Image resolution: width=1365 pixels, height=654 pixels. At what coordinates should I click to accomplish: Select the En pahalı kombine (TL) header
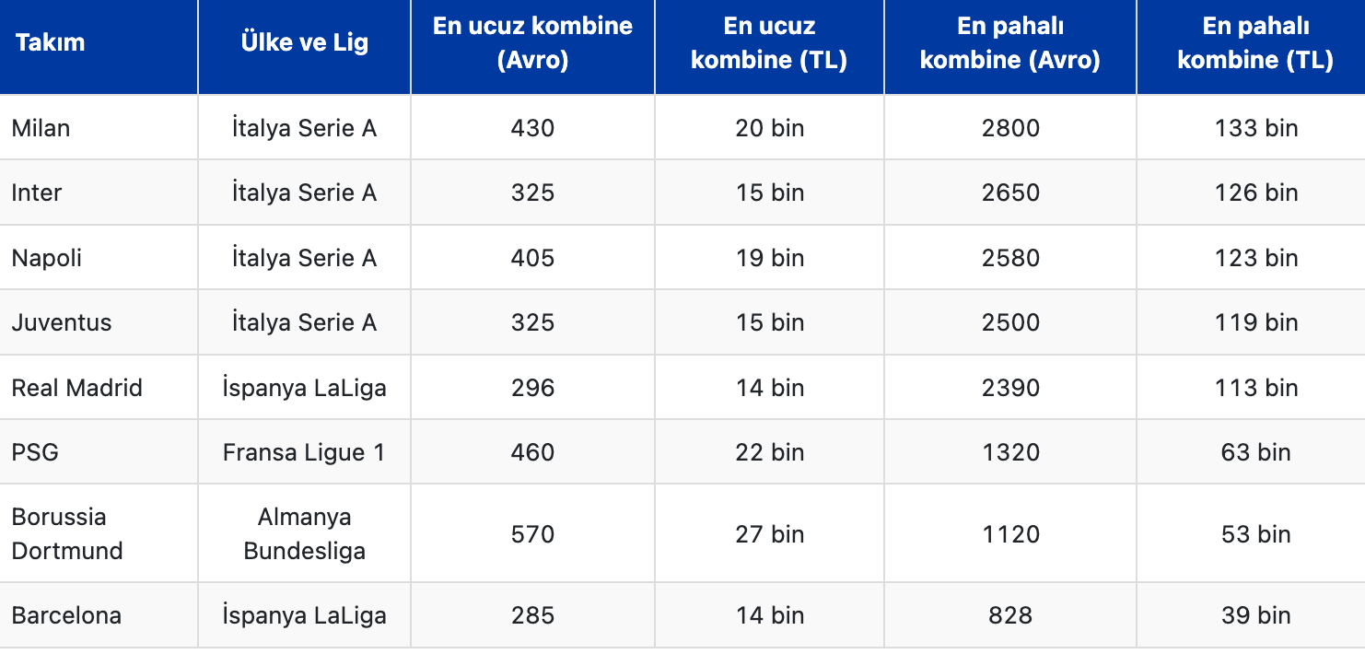click(1255, 42)
